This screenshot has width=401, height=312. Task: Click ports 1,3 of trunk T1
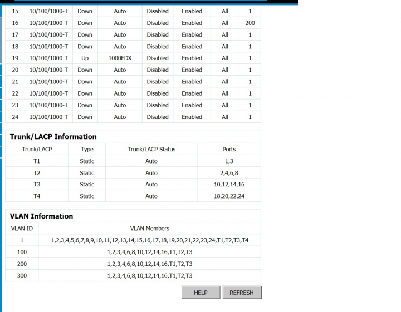tap(229, 161)
